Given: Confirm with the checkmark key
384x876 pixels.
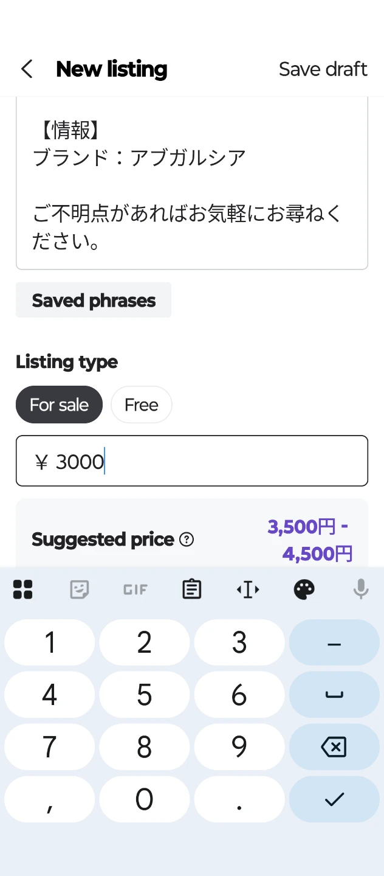Looking at the screenshot, I should [334, 799].
